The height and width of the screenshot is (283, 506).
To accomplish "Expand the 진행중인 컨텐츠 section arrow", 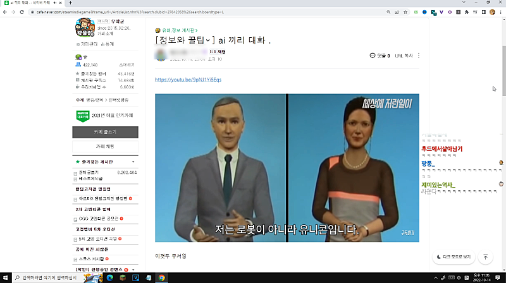I will pos(133,270).
